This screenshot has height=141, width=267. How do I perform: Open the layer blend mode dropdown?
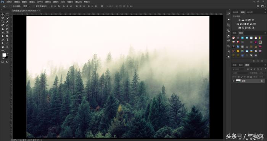click(240, 73)
